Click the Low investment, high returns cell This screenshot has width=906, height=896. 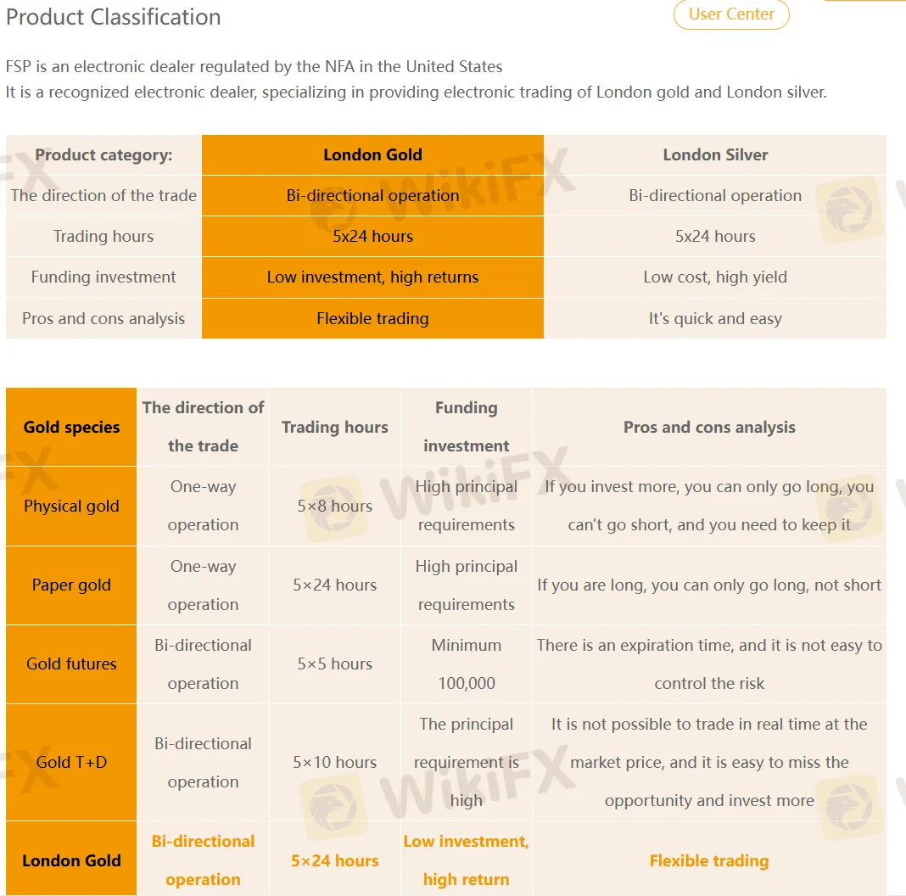click(372, 277)
